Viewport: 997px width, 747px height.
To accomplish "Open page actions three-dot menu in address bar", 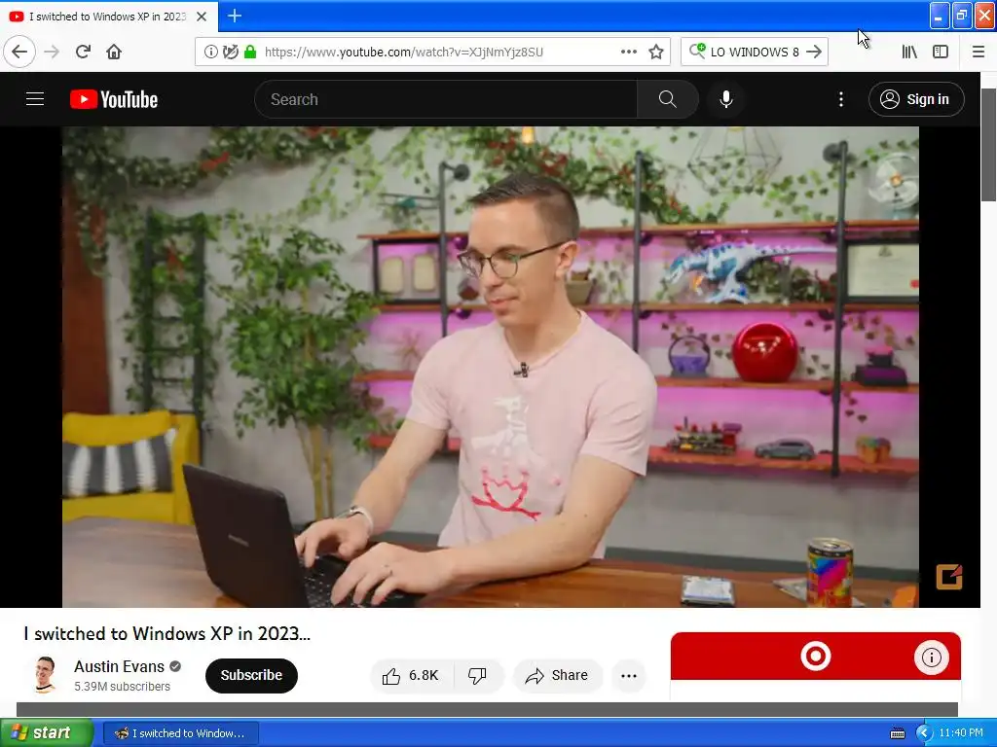I will (628, 52).
